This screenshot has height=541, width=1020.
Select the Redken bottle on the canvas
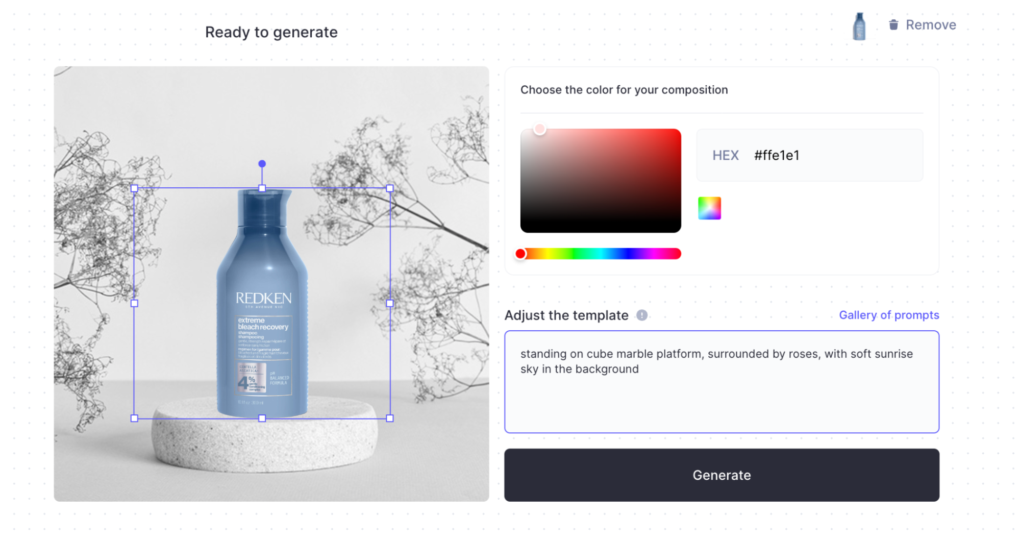point(262,303)
